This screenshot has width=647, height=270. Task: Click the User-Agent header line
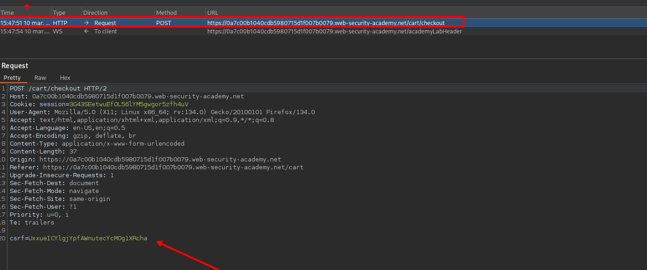coord(162,112)
